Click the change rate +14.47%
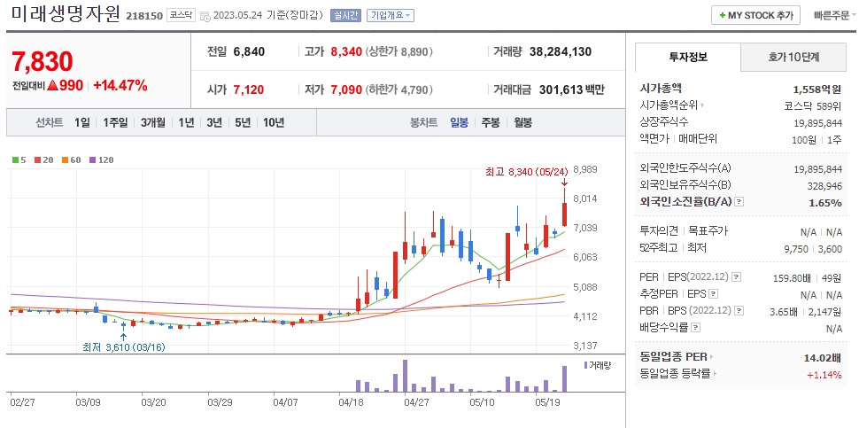The height and width of the screenshot is (428, 859). 120,85
